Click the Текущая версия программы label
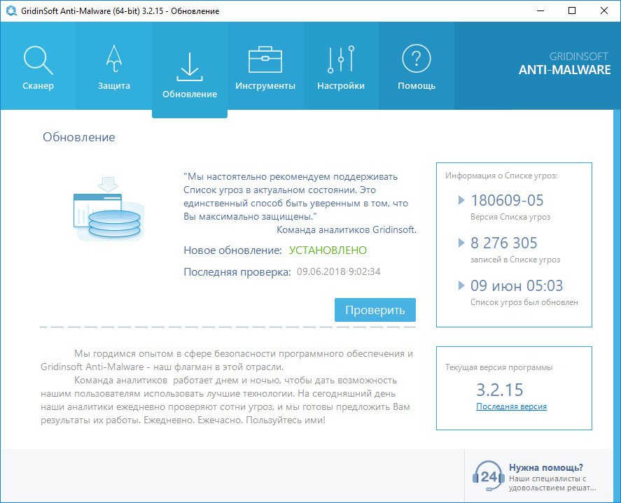 [498, 367]
